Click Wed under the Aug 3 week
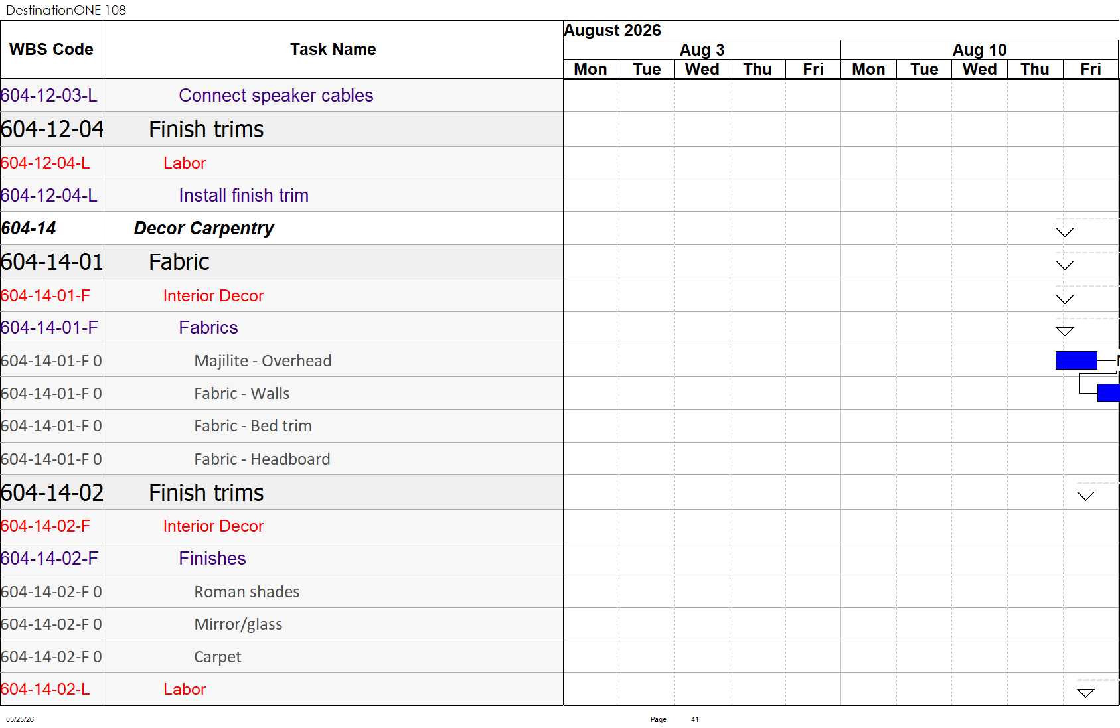This screenshot has height=728, width=1120. (702, 69)
